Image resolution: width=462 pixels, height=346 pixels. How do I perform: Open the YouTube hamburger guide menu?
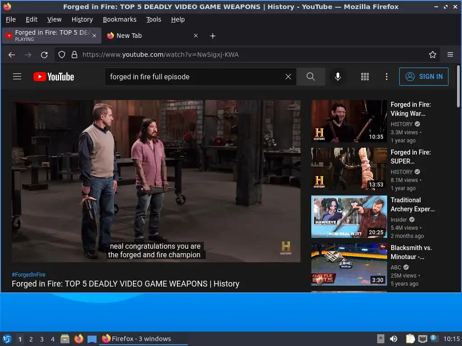click(17, 77)
